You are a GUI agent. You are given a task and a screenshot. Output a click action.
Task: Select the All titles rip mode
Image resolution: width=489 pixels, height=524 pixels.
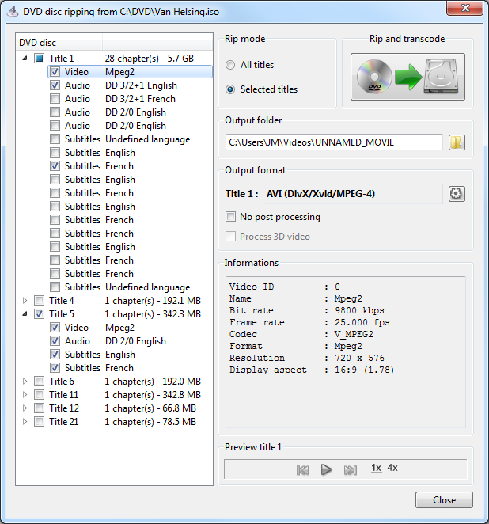click(x=230, y=65)
